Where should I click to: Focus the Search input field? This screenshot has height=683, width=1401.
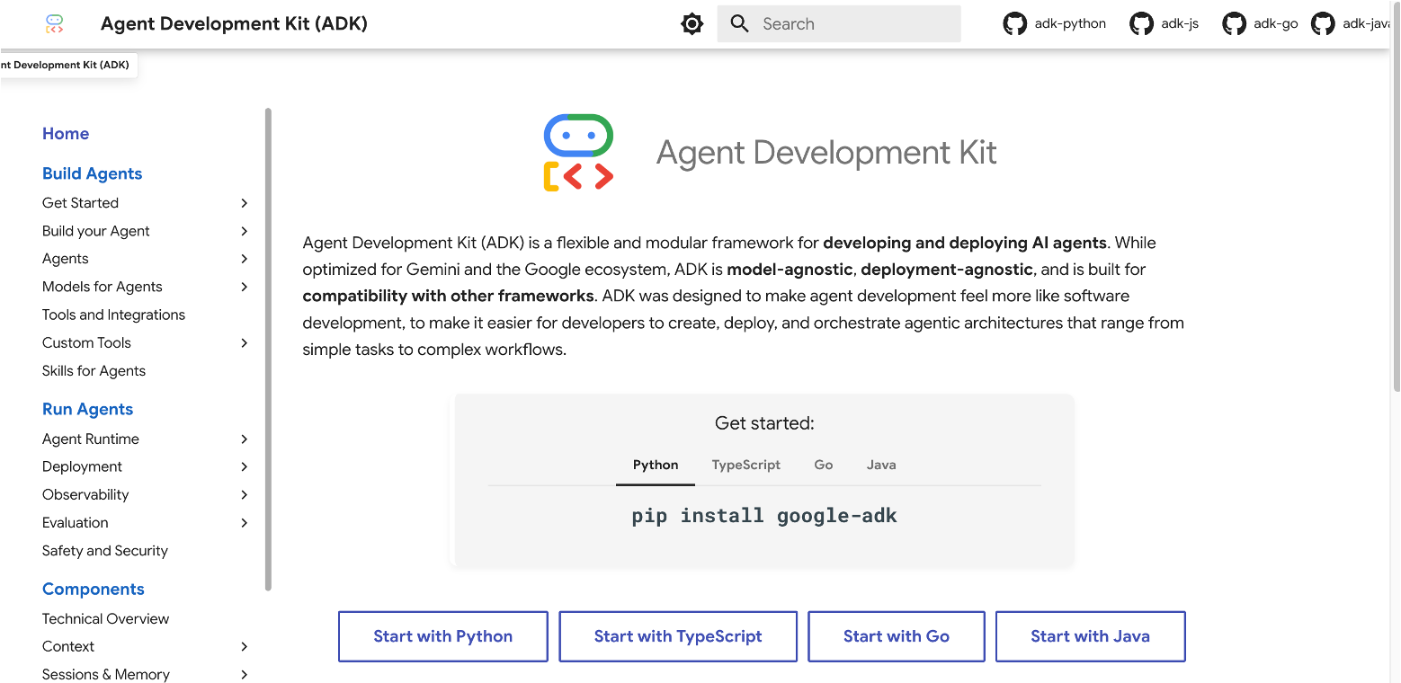click(x=839, y=24)
